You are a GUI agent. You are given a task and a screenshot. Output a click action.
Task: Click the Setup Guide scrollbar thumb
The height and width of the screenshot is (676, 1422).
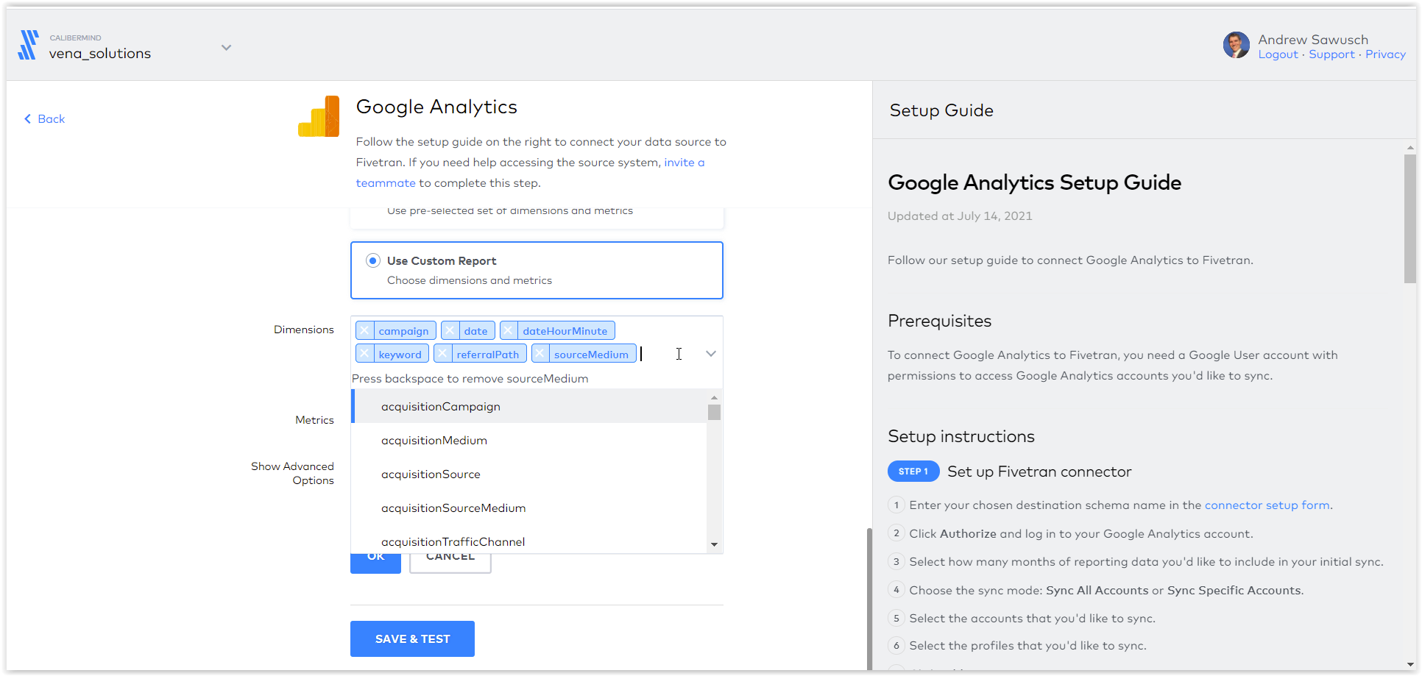click(1409, 218)
